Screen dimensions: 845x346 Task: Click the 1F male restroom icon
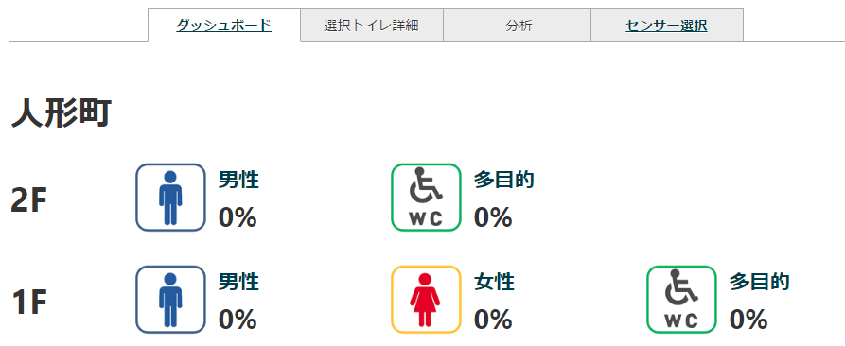coord(170,300)
